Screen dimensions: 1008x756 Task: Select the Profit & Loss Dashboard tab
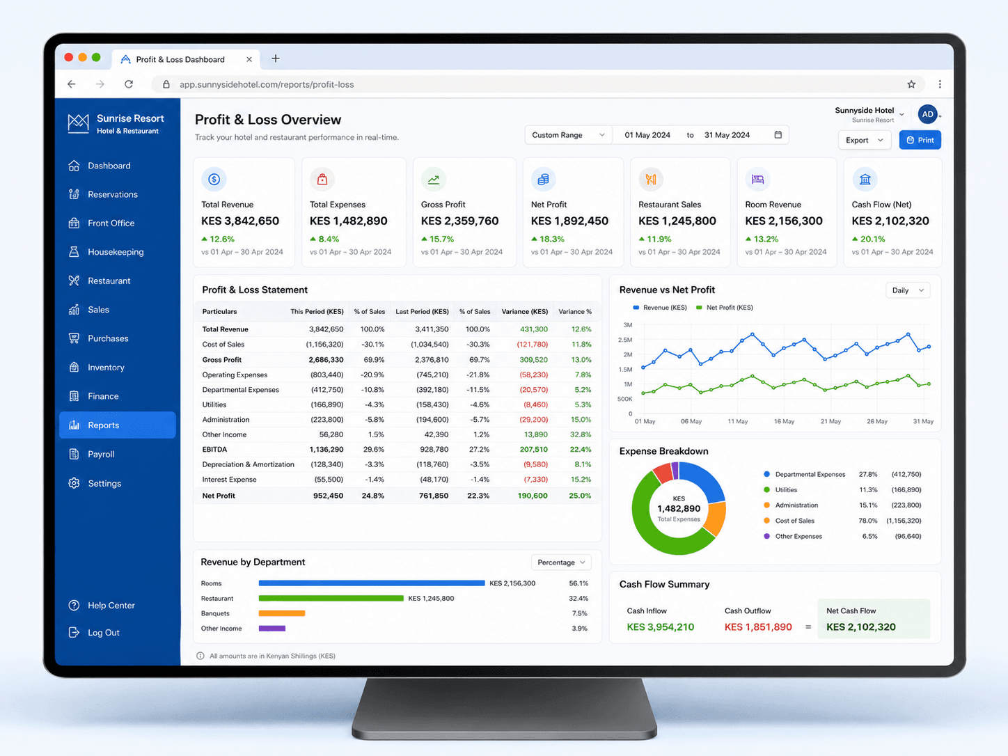[187, 59]
